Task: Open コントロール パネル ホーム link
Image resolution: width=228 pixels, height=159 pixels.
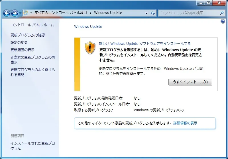Action: 32,25
